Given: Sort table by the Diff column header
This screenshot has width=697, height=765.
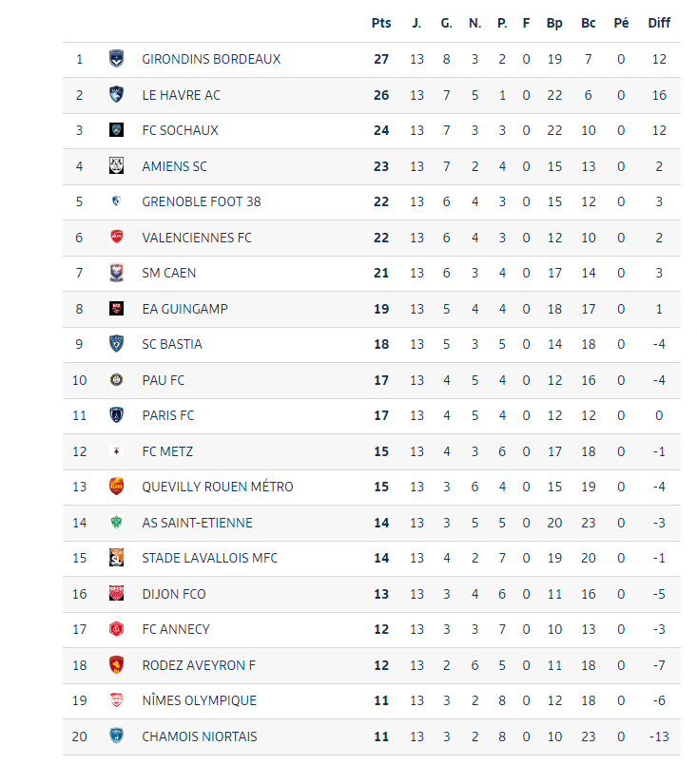Looking at the screenshot, I should coord(659,23).
